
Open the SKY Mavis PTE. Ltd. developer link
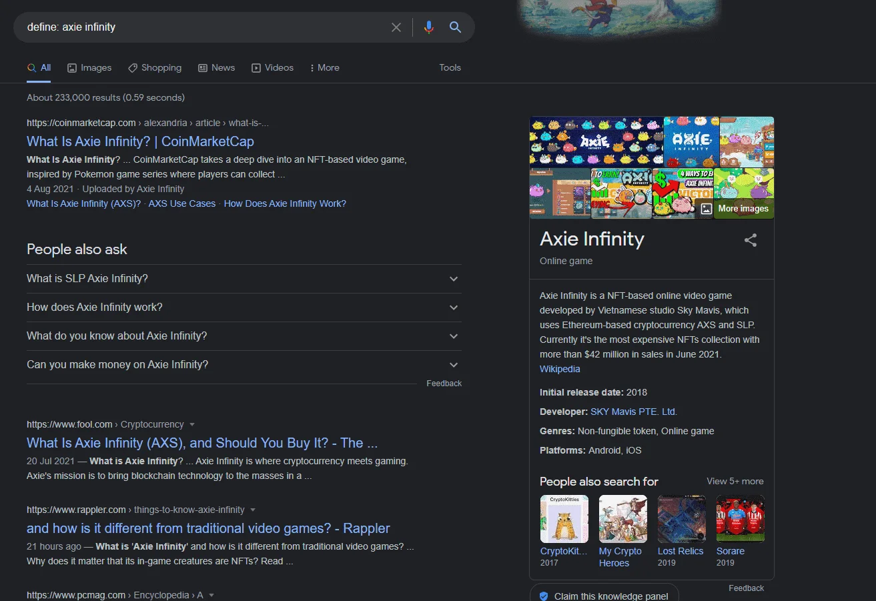click(634, 412)
